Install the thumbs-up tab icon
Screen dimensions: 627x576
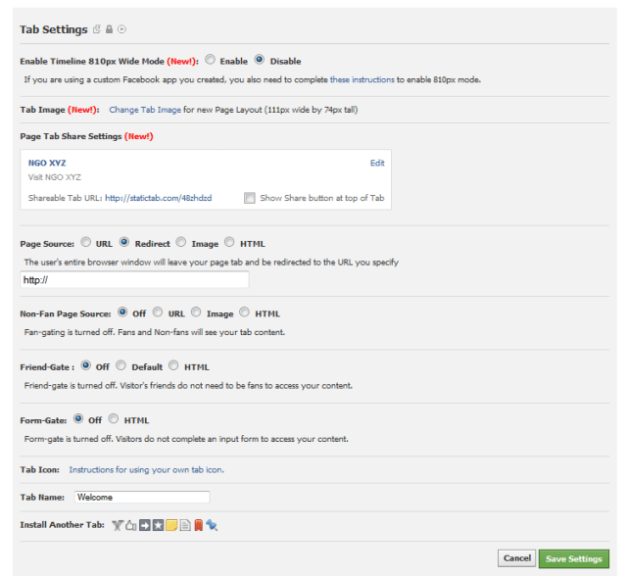click(131, 525)
